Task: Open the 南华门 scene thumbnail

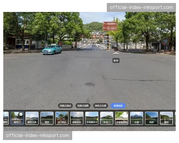Action: pyautogui.click(x=17, y=118)
